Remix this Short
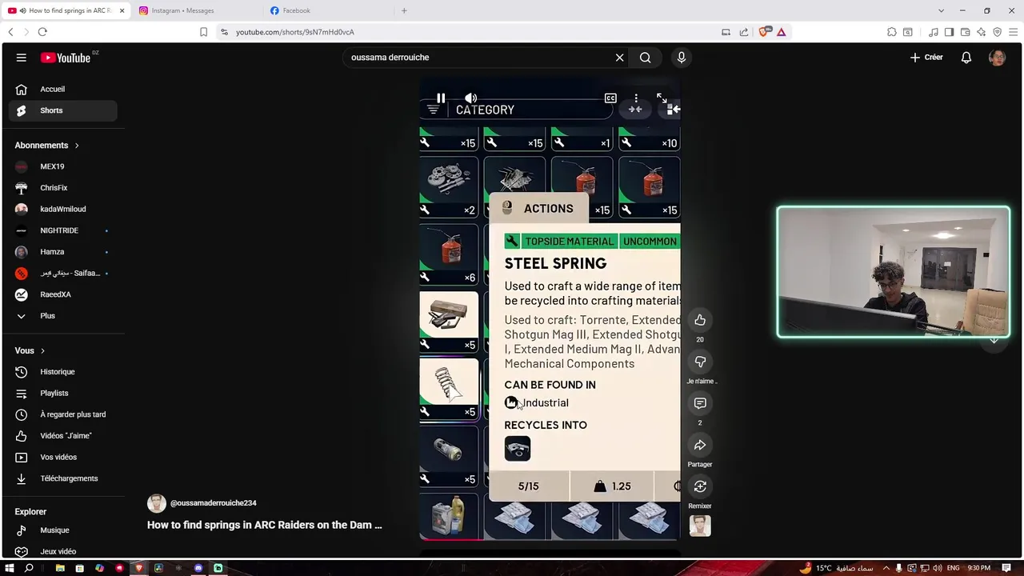This screenshot has height=576, width=1024. (700, 486)
